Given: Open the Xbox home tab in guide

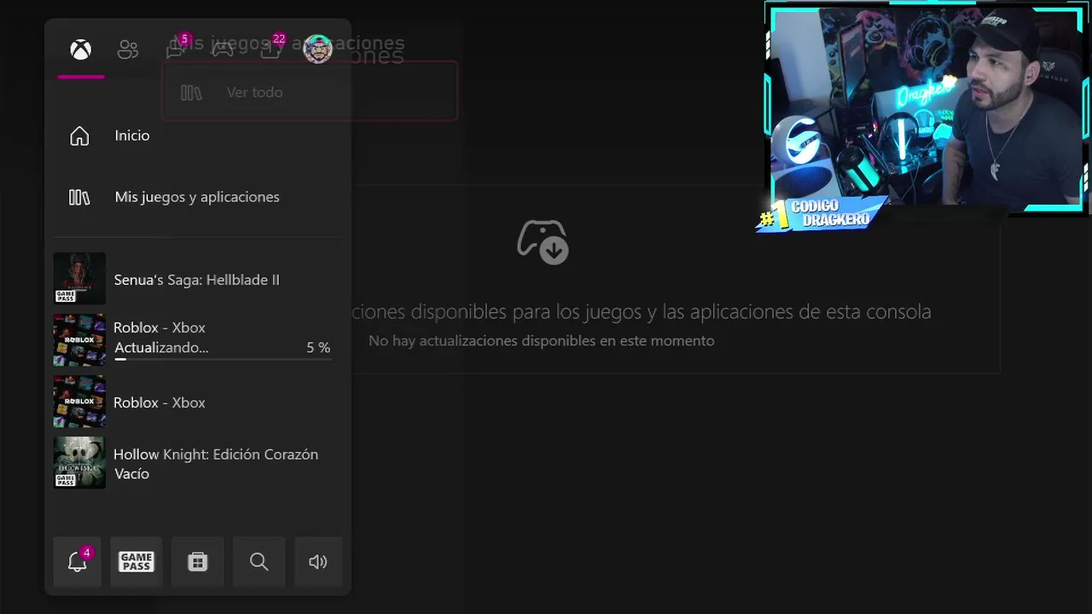Looking at the screenshot, I should coord(80,49).
